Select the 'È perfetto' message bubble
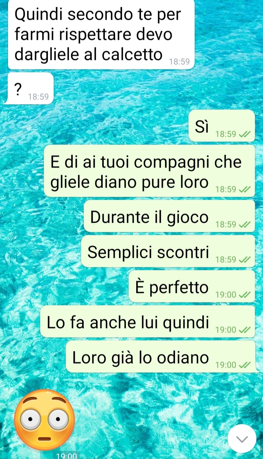263x459 pixels. (x=192, y=286)
